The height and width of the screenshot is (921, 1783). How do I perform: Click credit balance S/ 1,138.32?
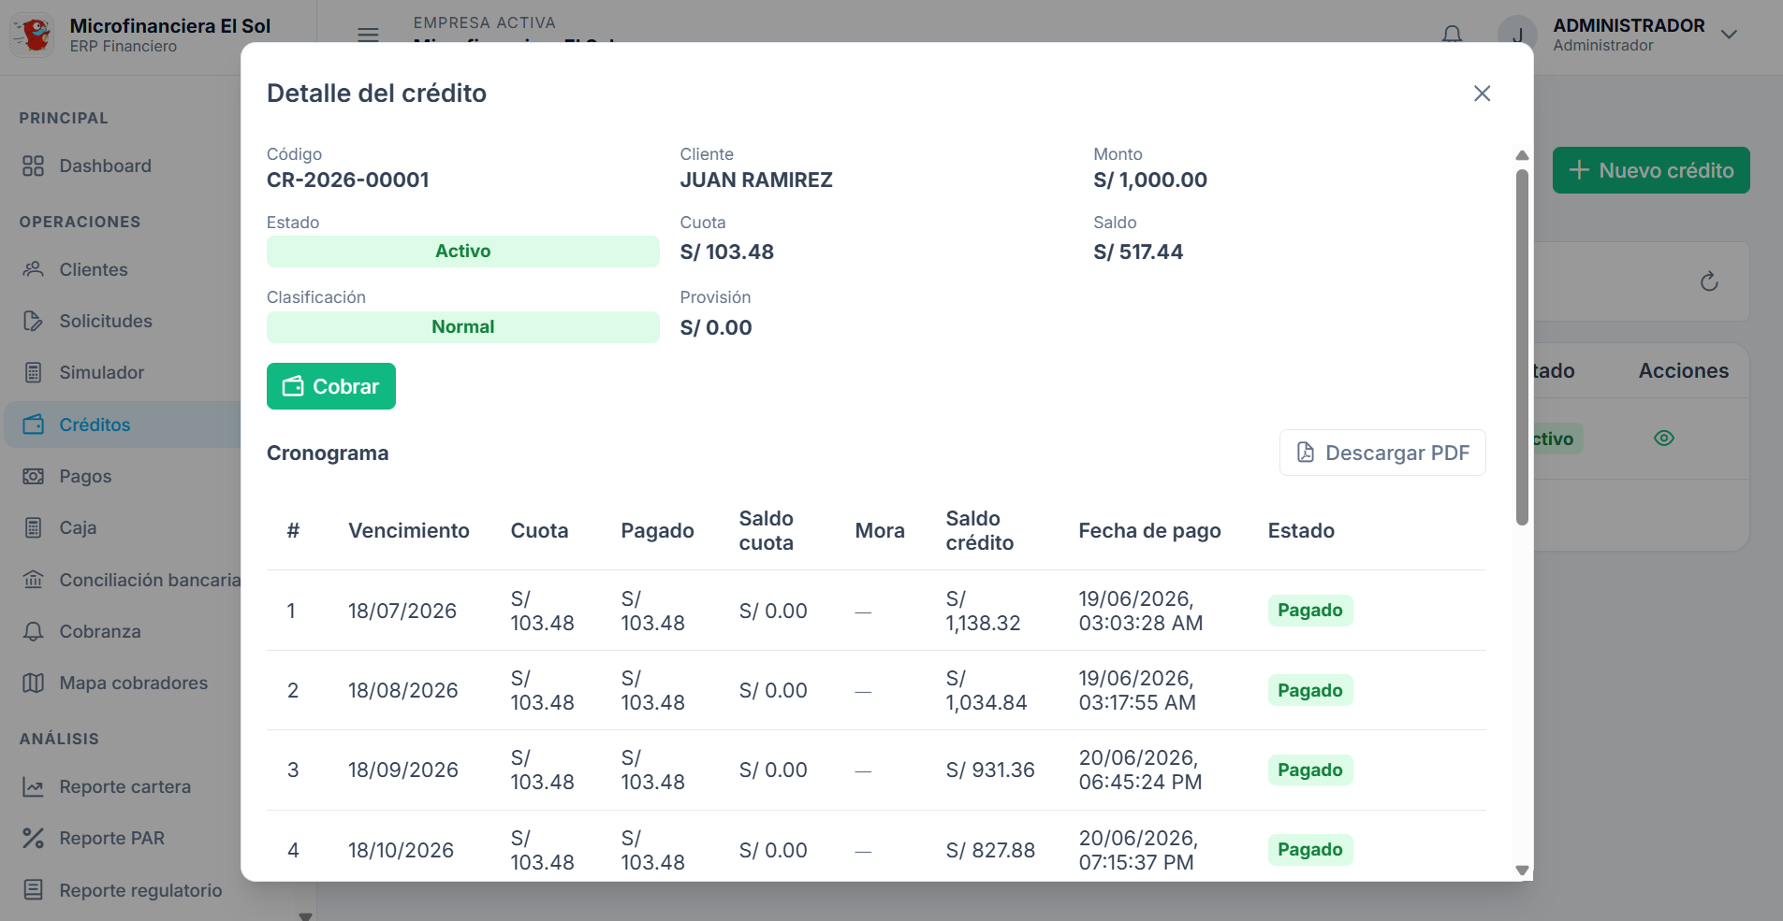(983, 611)
